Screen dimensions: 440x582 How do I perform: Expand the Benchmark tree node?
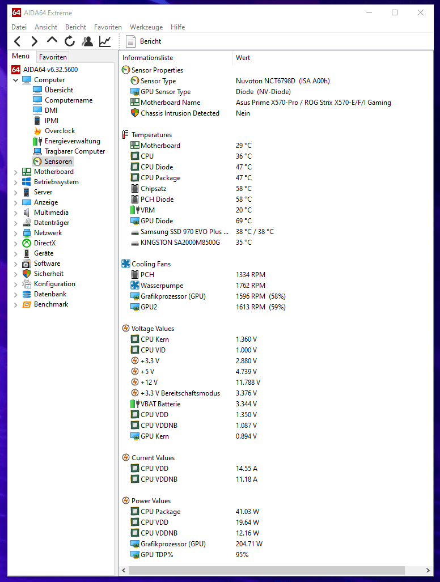coord(16,304)
